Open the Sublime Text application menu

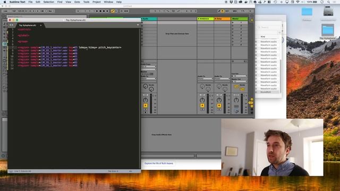18,2
